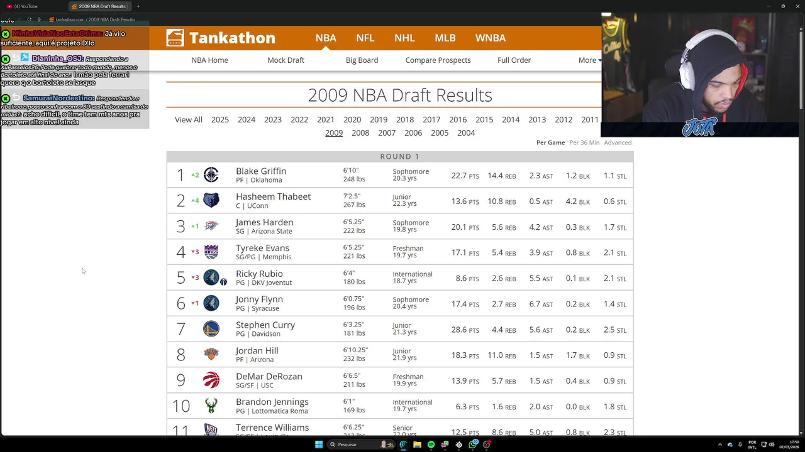Click the Warriors logo beside Stephen Curry
Viewport: 805px width, 452px height.
[211, 329]
